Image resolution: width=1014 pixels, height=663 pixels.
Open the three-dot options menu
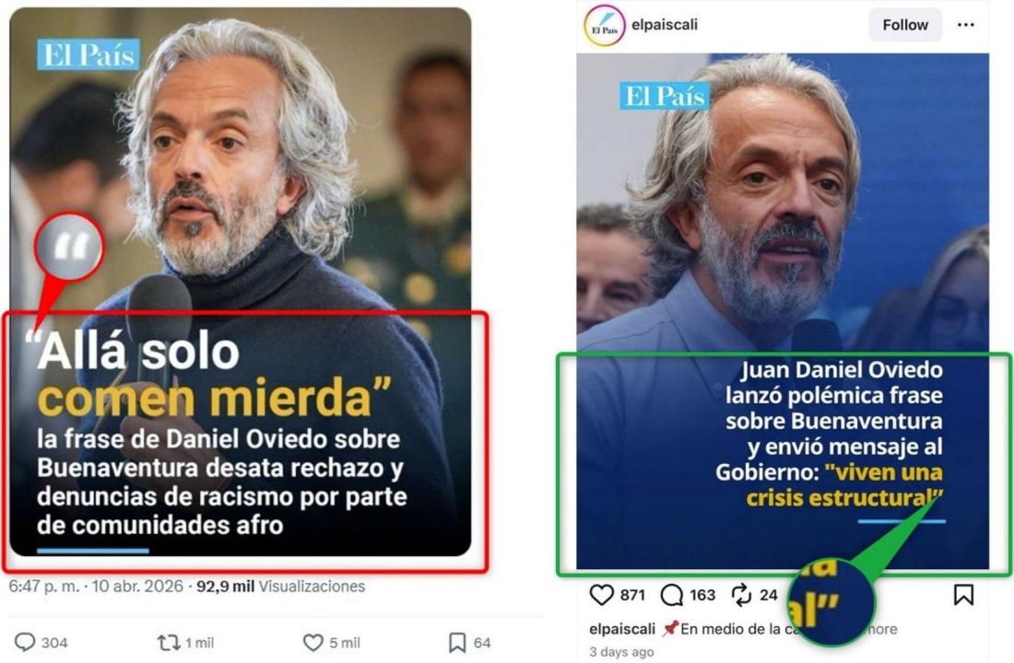965,25
